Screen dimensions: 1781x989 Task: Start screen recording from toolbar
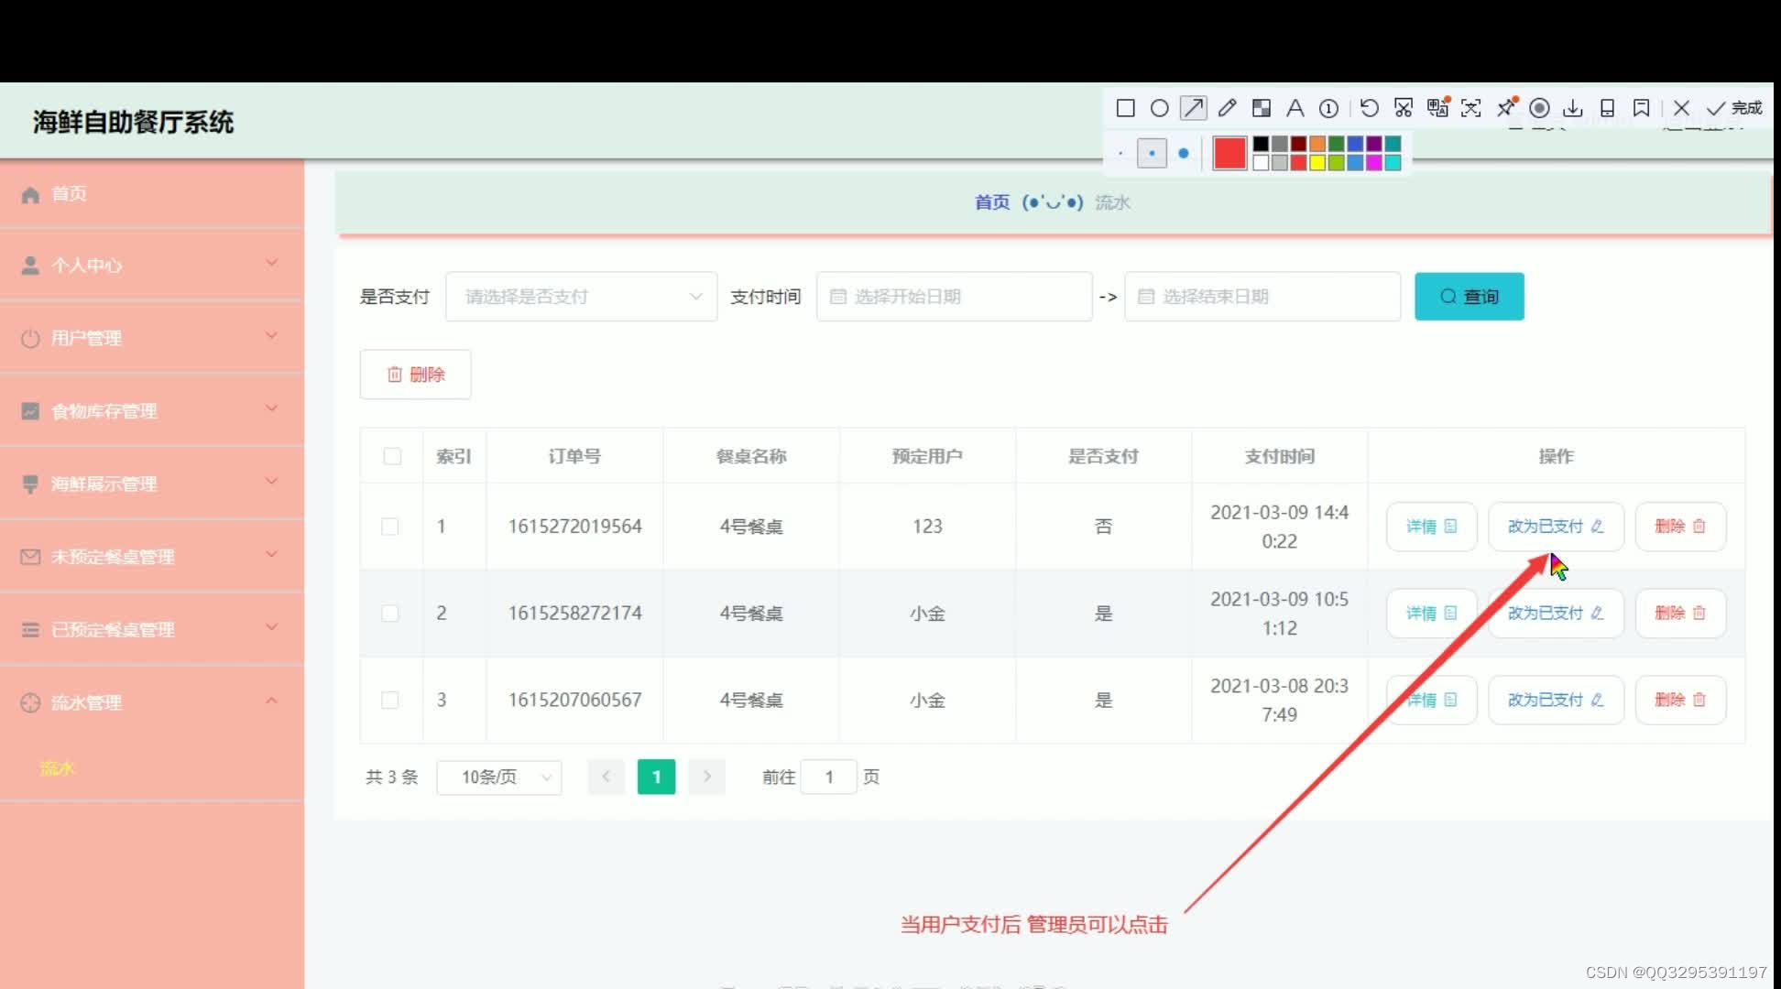click(1540, 108)
